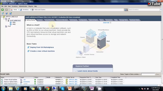Click the VM01 virtual machine icon

click(11, 22)
